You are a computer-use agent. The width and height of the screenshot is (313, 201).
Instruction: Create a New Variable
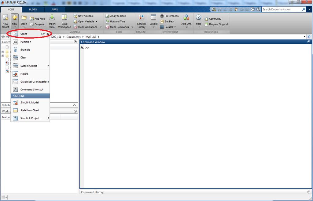tap(83, 16)
